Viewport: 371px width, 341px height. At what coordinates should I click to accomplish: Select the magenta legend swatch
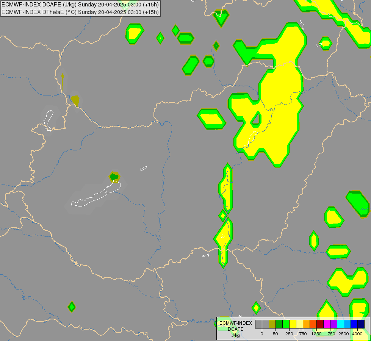click(327, 324)
